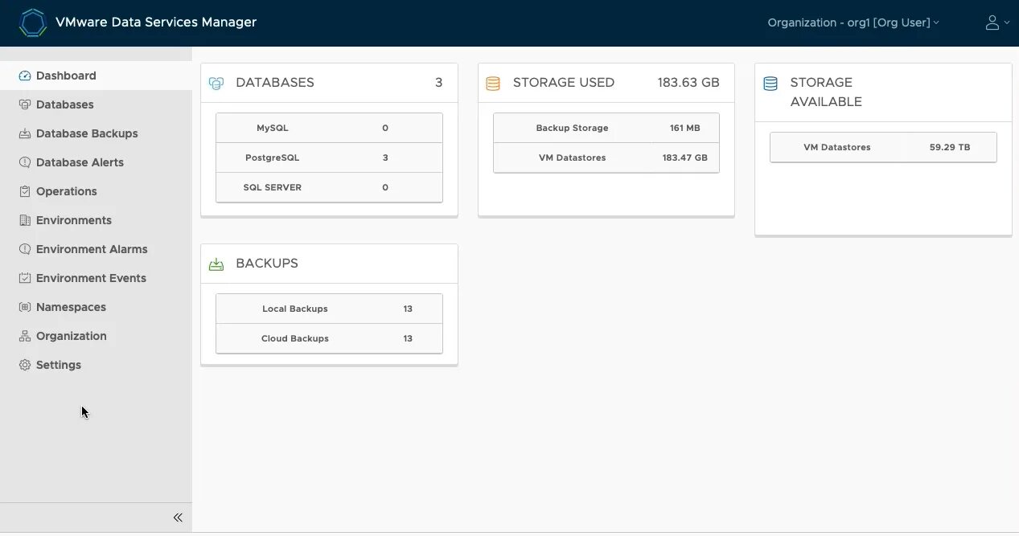Click the Environments building icon
This screenshot has width=1019, height=536.
tap(25, 220)
